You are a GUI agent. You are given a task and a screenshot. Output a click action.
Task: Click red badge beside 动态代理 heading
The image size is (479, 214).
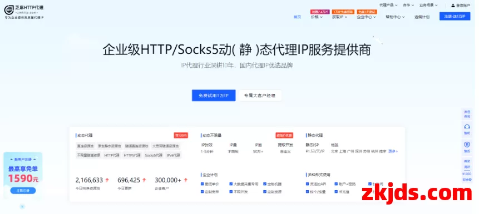pyautogui.click(x=181, y=135)
